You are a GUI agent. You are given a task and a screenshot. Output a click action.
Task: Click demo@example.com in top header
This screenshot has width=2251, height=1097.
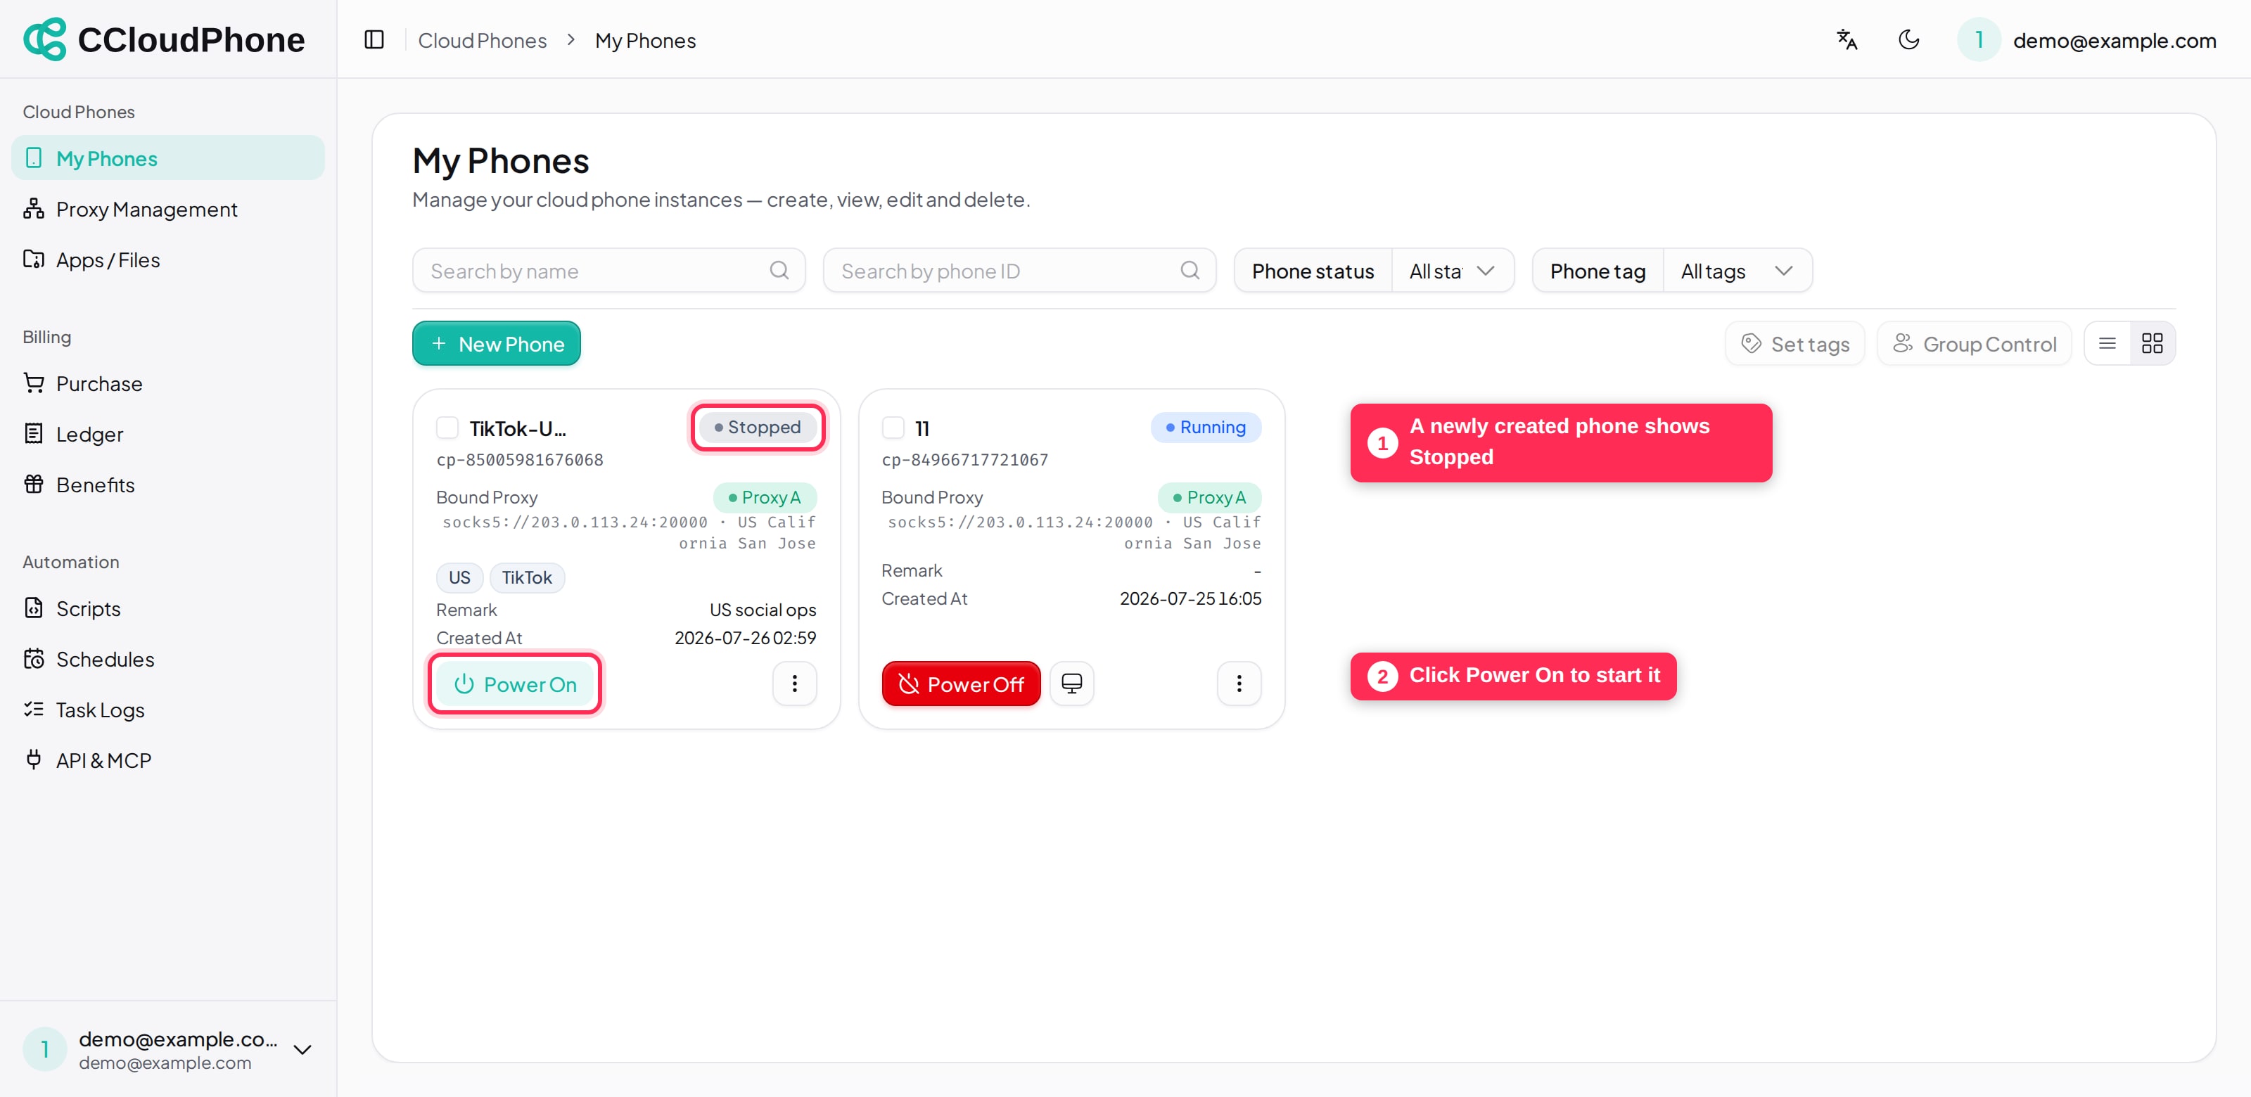coord(2115,40)
